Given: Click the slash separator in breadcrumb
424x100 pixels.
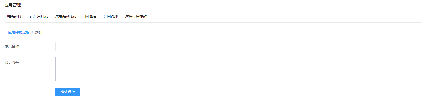Looking at the screenshot, I should click(x=32, y=32).
